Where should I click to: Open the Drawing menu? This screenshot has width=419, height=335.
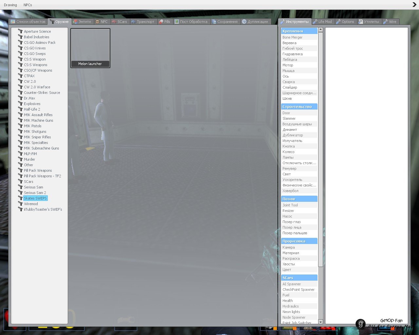coord(10,5)
